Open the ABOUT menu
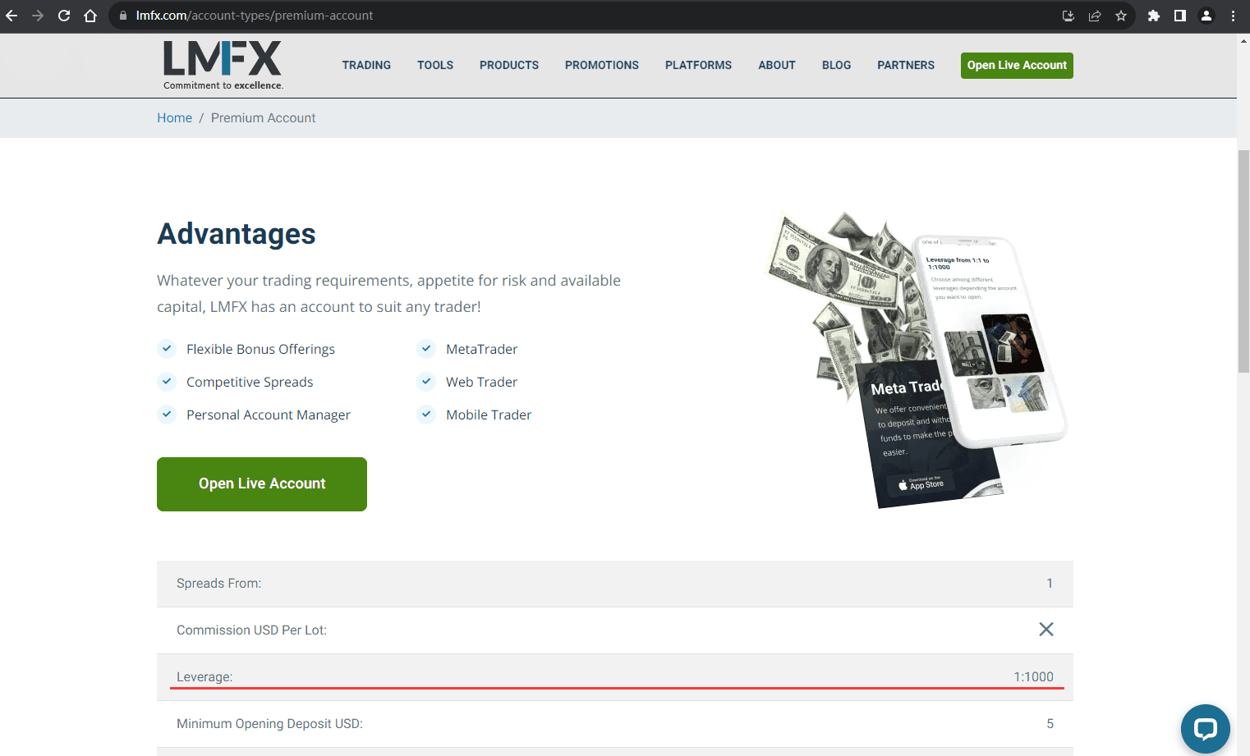 click(x=777, y=66)
